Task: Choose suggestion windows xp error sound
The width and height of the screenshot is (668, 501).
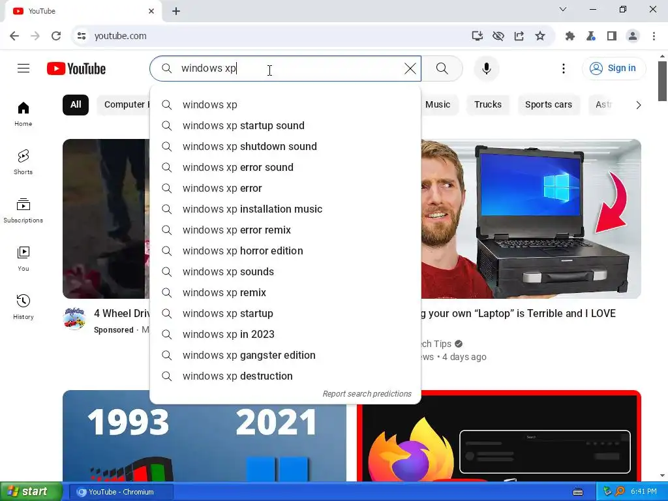Action: click(286, 168)
